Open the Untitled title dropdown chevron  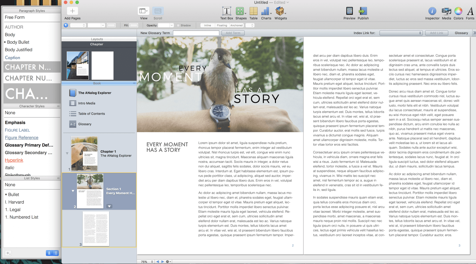(x=288, y=2)
